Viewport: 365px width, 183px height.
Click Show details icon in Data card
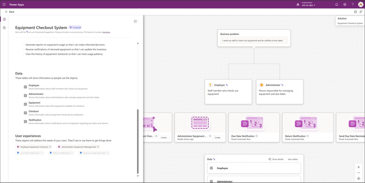coord(269,159)
